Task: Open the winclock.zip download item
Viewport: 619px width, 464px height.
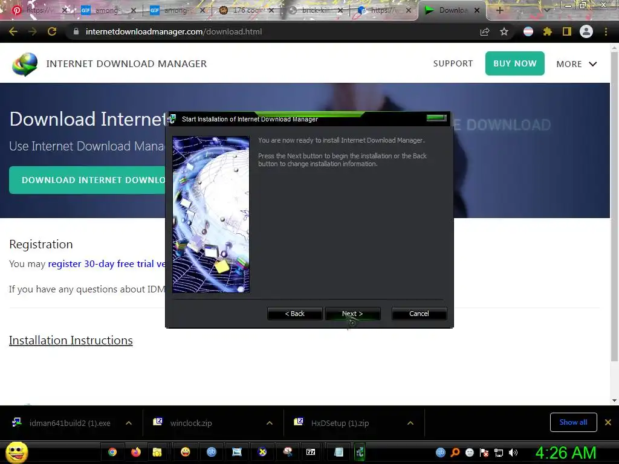Action: [192, 423]
